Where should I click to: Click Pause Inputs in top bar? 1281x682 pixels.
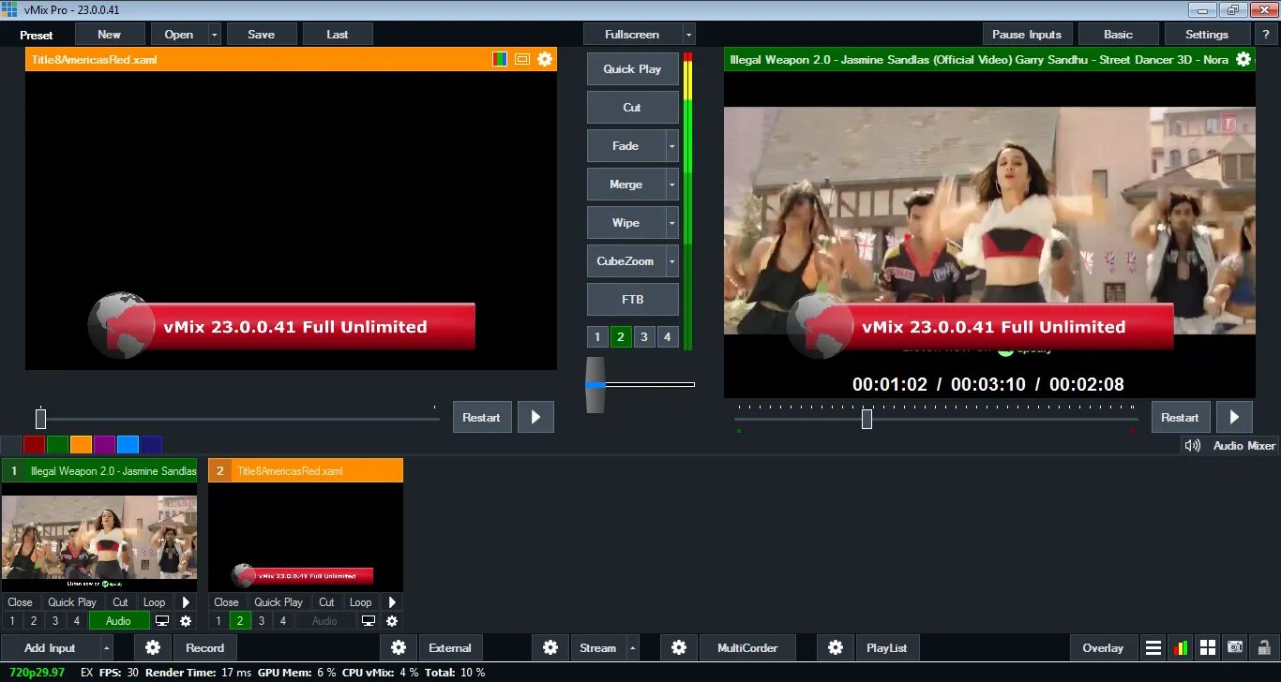(x=1027, y=34)
